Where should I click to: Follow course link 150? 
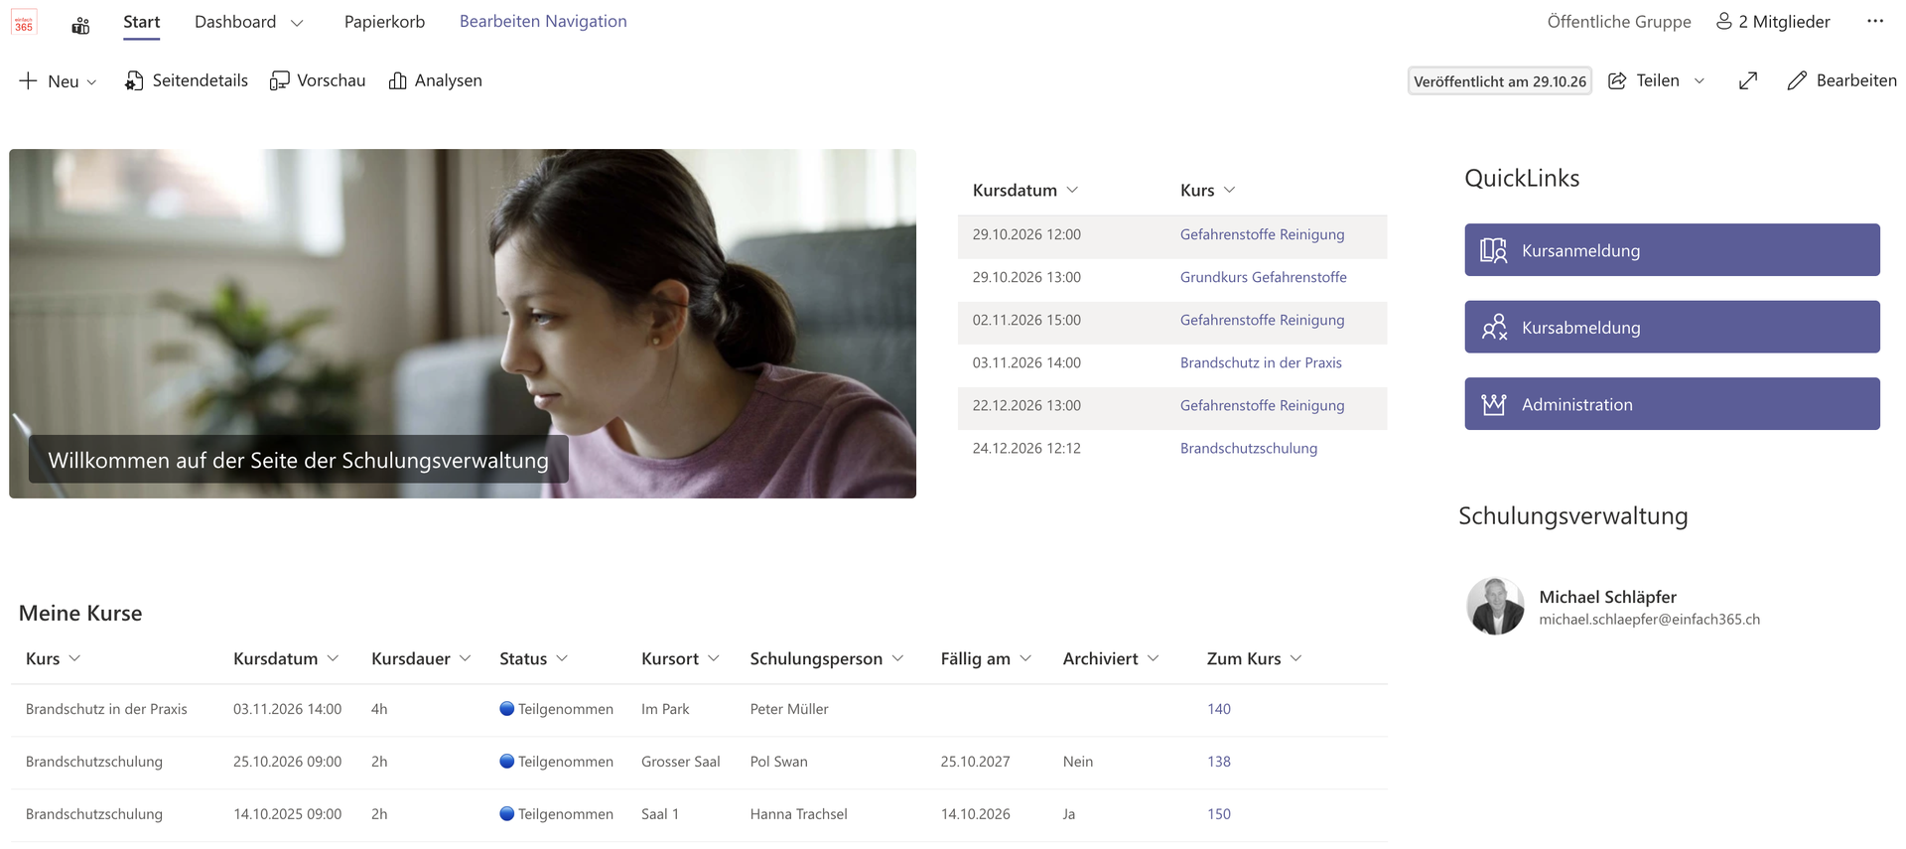1219,814
